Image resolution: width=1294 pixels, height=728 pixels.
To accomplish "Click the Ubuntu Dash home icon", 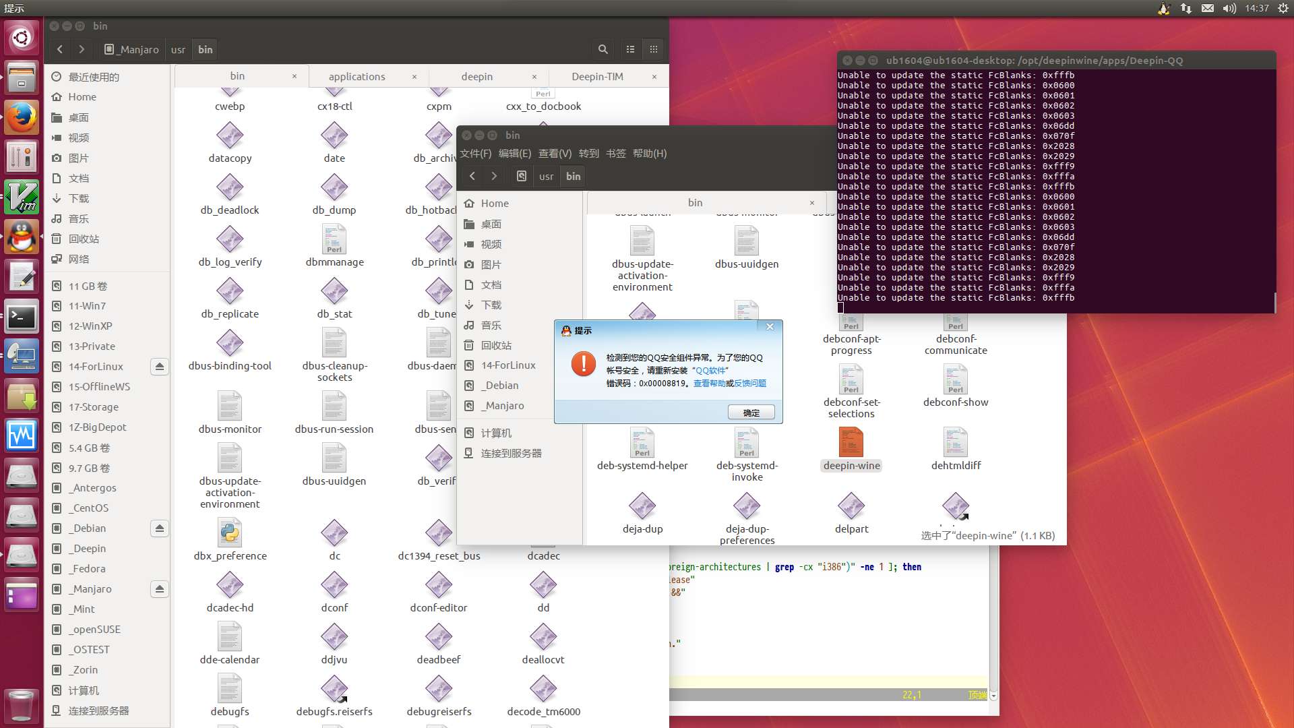I will [x=22, y=38].
